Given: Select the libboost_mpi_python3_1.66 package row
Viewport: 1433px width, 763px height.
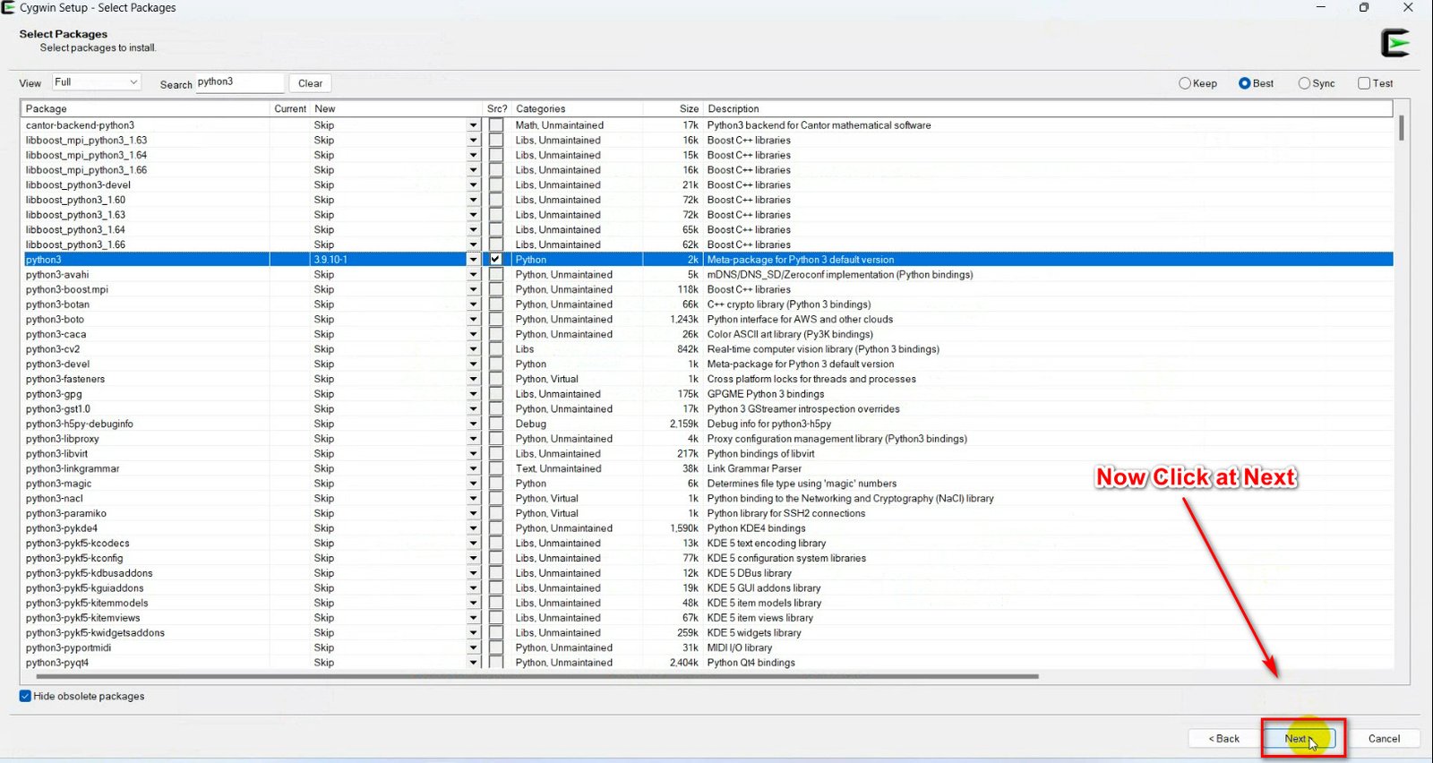Looking at the screenshot, I should [707, 170].
